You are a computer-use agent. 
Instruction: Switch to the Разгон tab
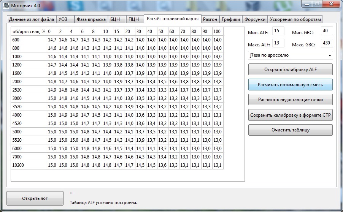pos(210,19)
